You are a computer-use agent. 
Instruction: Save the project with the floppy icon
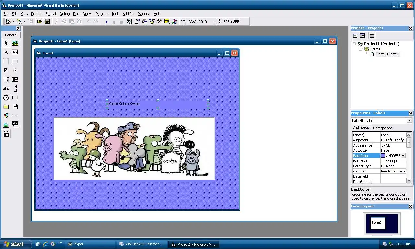(x=47, y=22)
